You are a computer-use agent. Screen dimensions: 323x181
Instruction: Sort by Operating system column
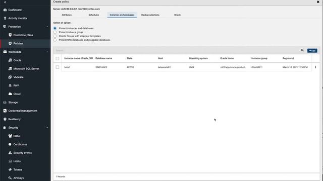pyautogui.click(x=198, y=58)
